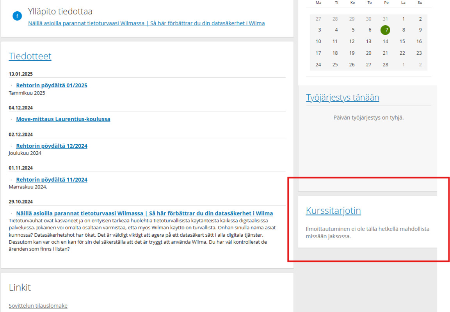Image resolution: width=450 pixels, height=312 pixels.
Task: Select day 12 in the Ke column
Action: 352,41
